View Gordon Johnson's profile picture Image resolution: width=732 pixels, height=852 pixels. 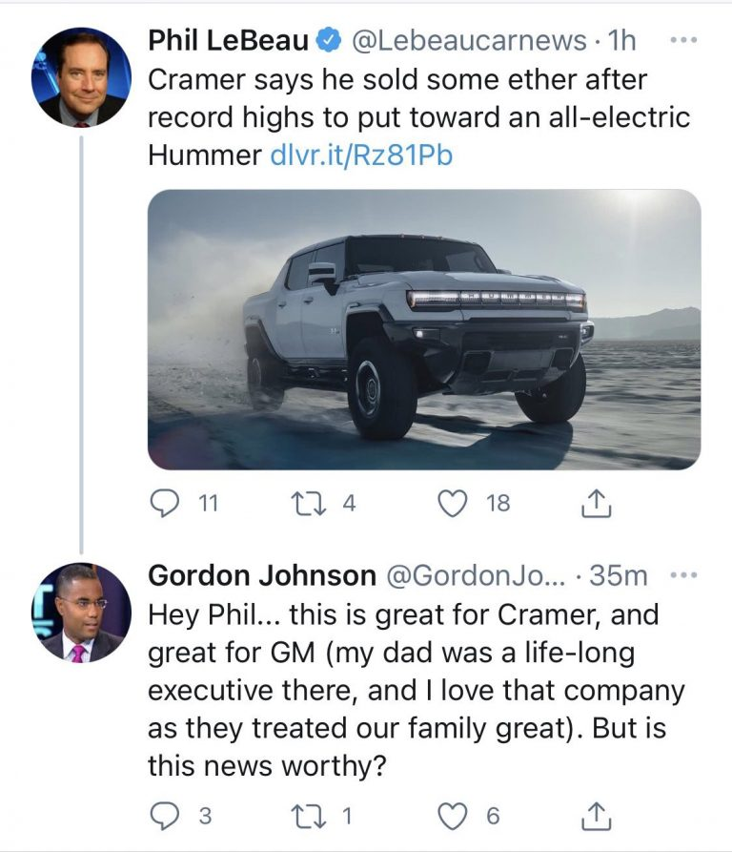[x=81, y=612]
